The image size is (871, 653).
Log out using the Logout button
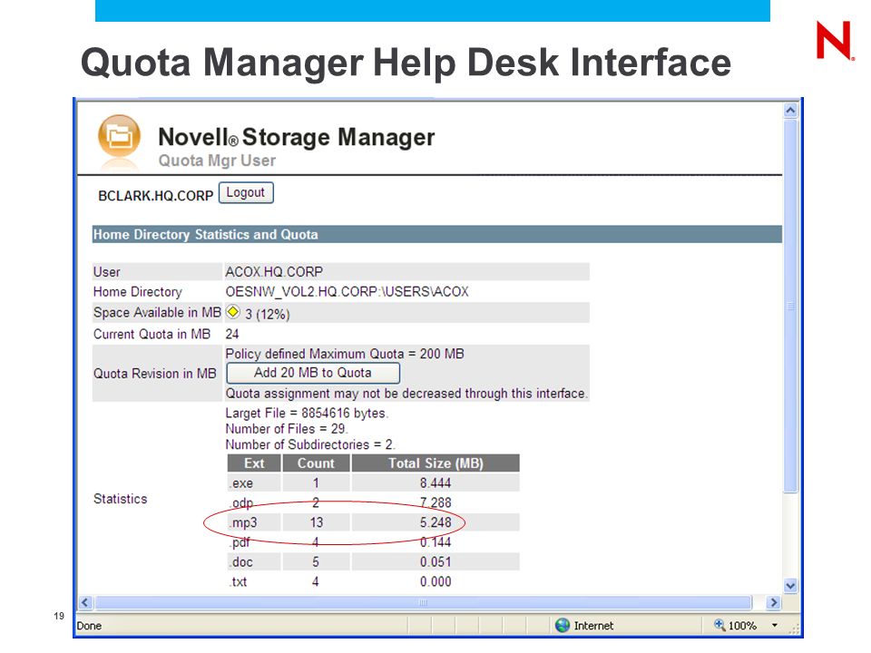coord(246,192)
